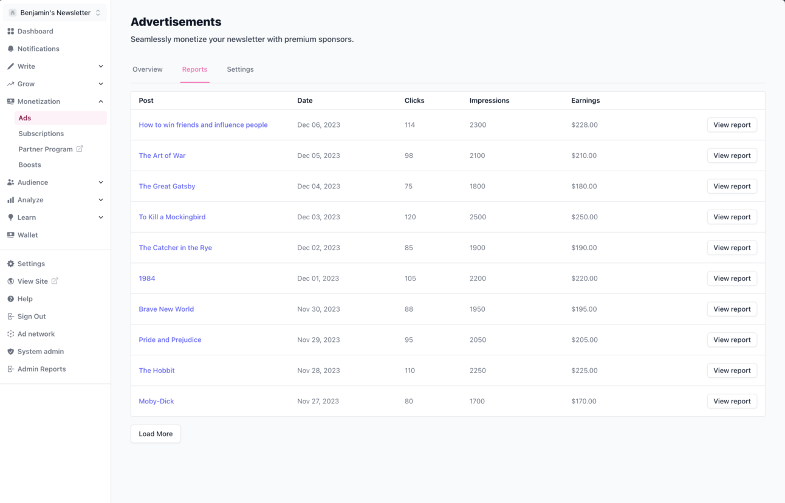
Task: Click the newsletter avatar icon
Action: pos(12,13)
